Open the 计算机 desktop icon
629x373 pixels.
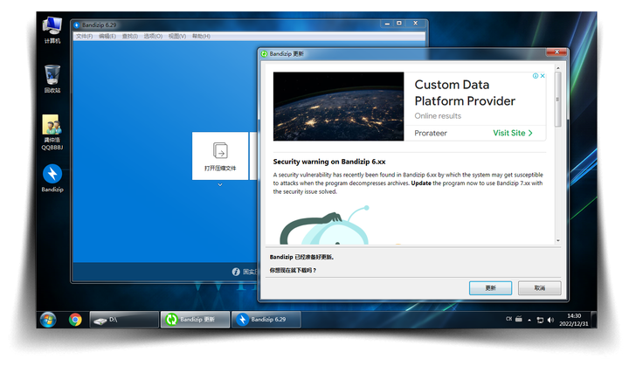pyautogui.click(x=52, y=30)
